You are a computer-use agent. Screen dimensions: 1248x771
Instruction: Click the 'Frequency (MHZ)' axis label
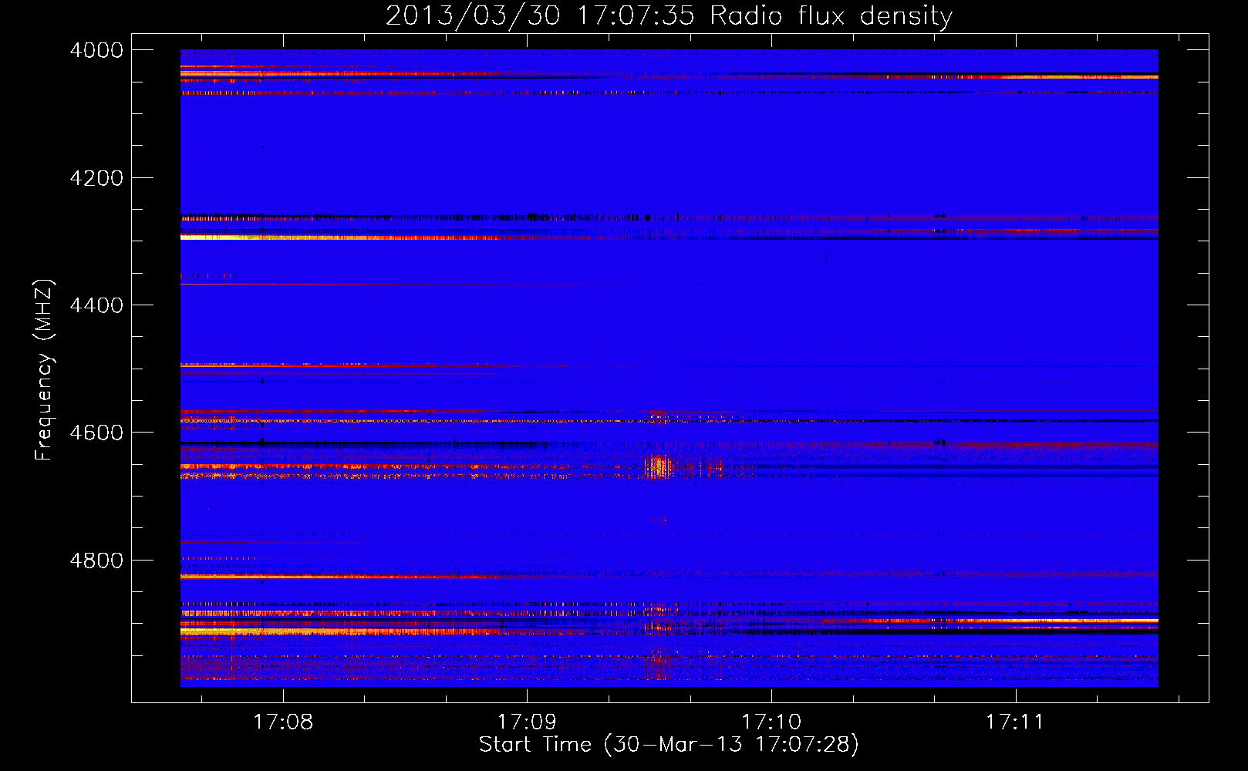point(44,370)
